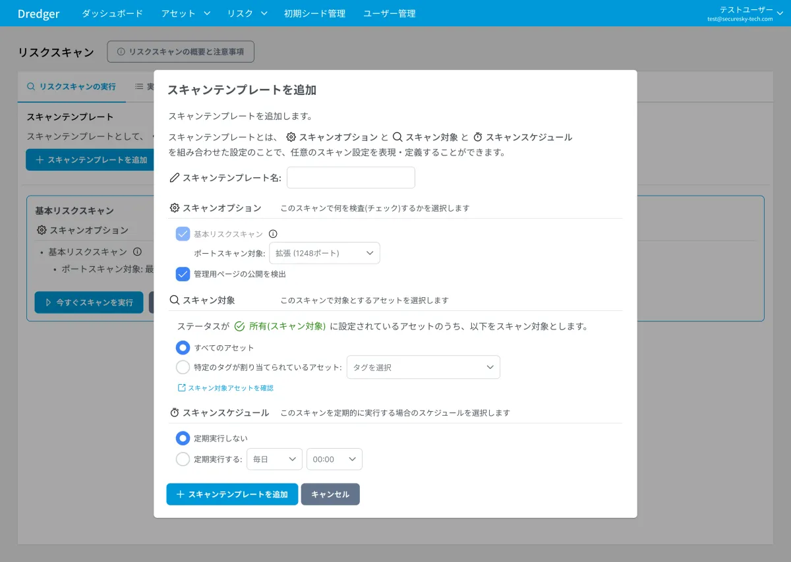Click into the スキャンテンプレート名 text field
The height and width of the screenshot is (562, 791).
[x=351, y=178]
